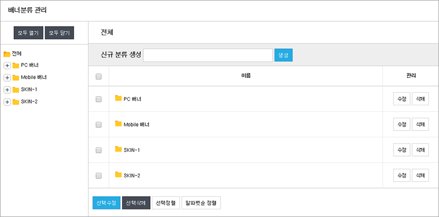Click the blue 생성 button
This screenshot has width=439, height=217.
pos(283,55)
